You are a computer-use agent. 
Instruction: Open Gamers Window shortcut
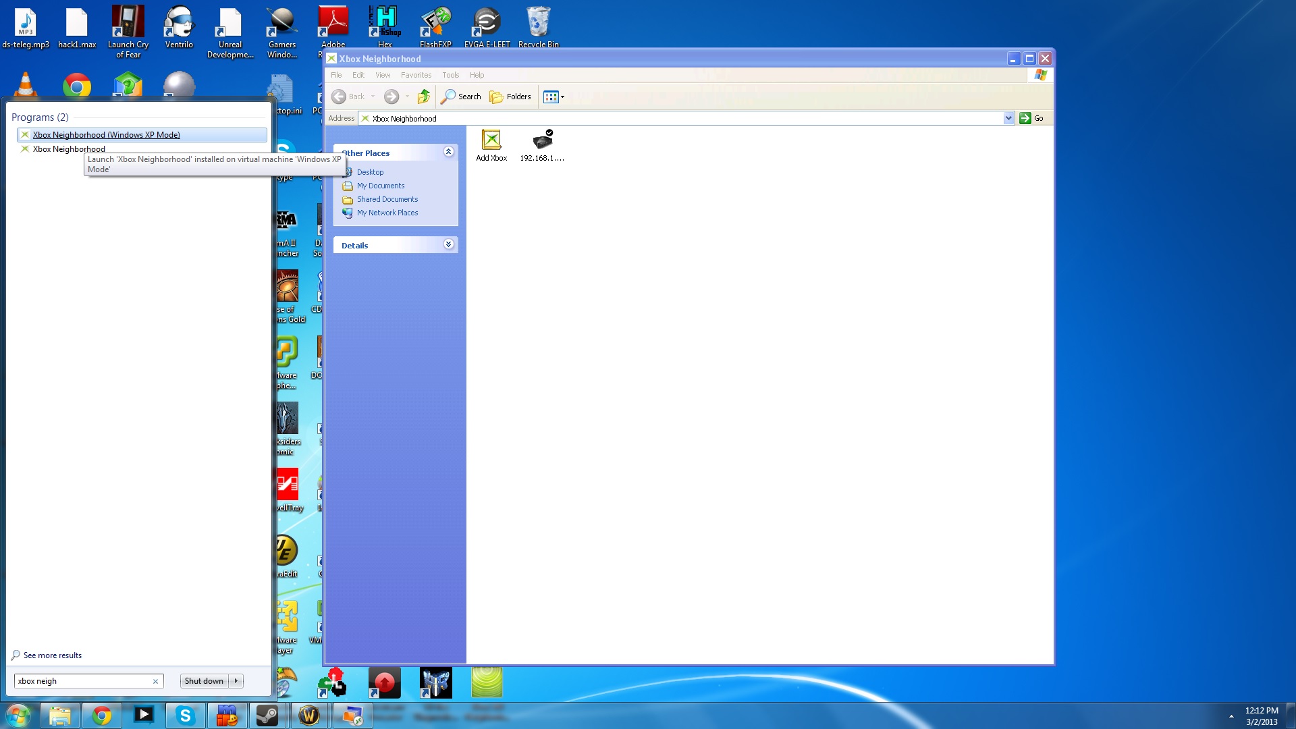tap(282, 32)
